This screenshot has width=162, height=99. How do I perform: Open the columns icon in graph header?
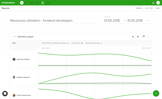coord(133,37)
